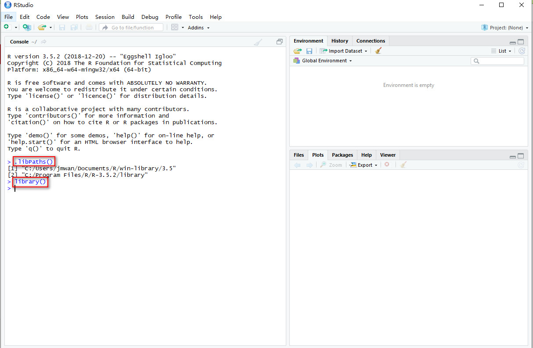Open the Tools menu
This screenshot has width=533, height=348.
coord(196,17)
